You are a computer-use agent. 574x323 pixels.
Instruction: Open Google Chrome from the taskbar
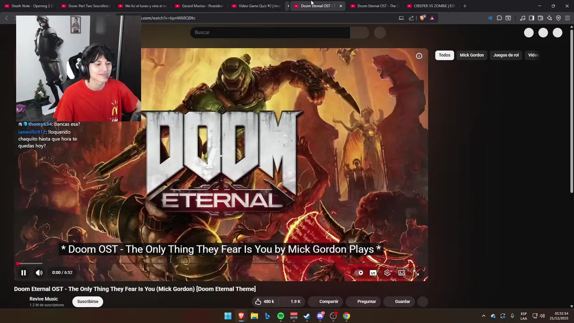[x=347, y=316]
